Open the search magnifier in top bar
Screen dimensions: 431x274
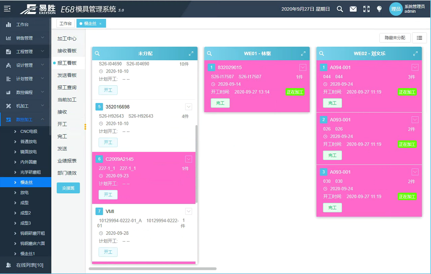coord(340,9)
